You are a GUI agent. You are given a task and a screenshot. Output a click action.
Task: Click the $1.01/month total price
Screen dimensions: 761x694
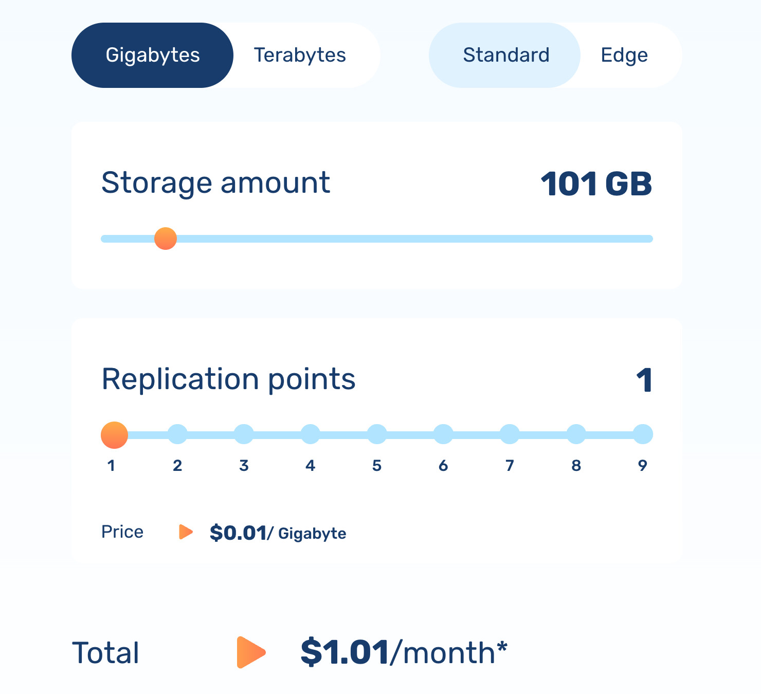click(x=404, y=652)
